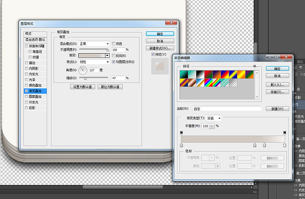
Task: Click the 缩放 slider handle
Action: coord(85,78)
